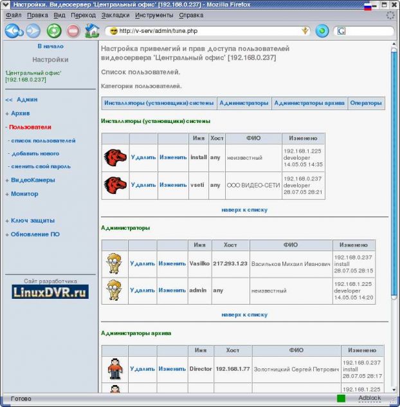This screenshot has width=400, height=407.
Task: Click Удалить for user install
Action: [143, 157]
